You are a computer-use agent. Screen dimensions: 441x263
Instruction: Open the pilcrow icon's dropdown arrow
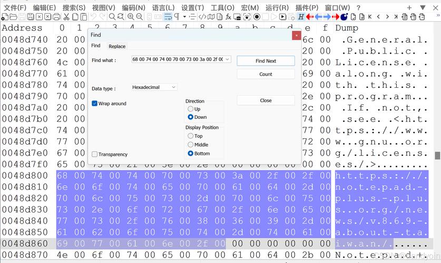pyautogui.click(x=184, y=17)
